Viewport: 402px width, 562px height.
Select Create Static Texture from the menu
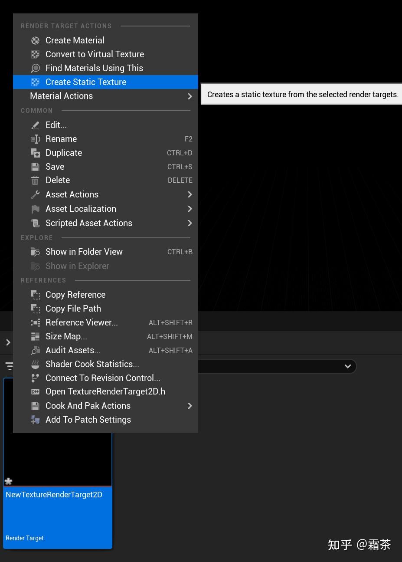pyautogui.click(x=86, y=82)
